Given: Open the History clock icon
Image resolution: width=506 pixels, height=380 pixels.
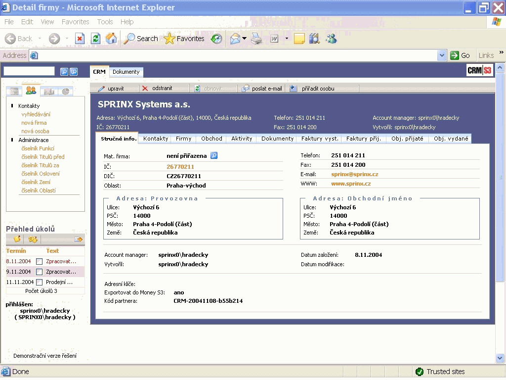Looking at the screenshot, I should click(x=216, y=39).
